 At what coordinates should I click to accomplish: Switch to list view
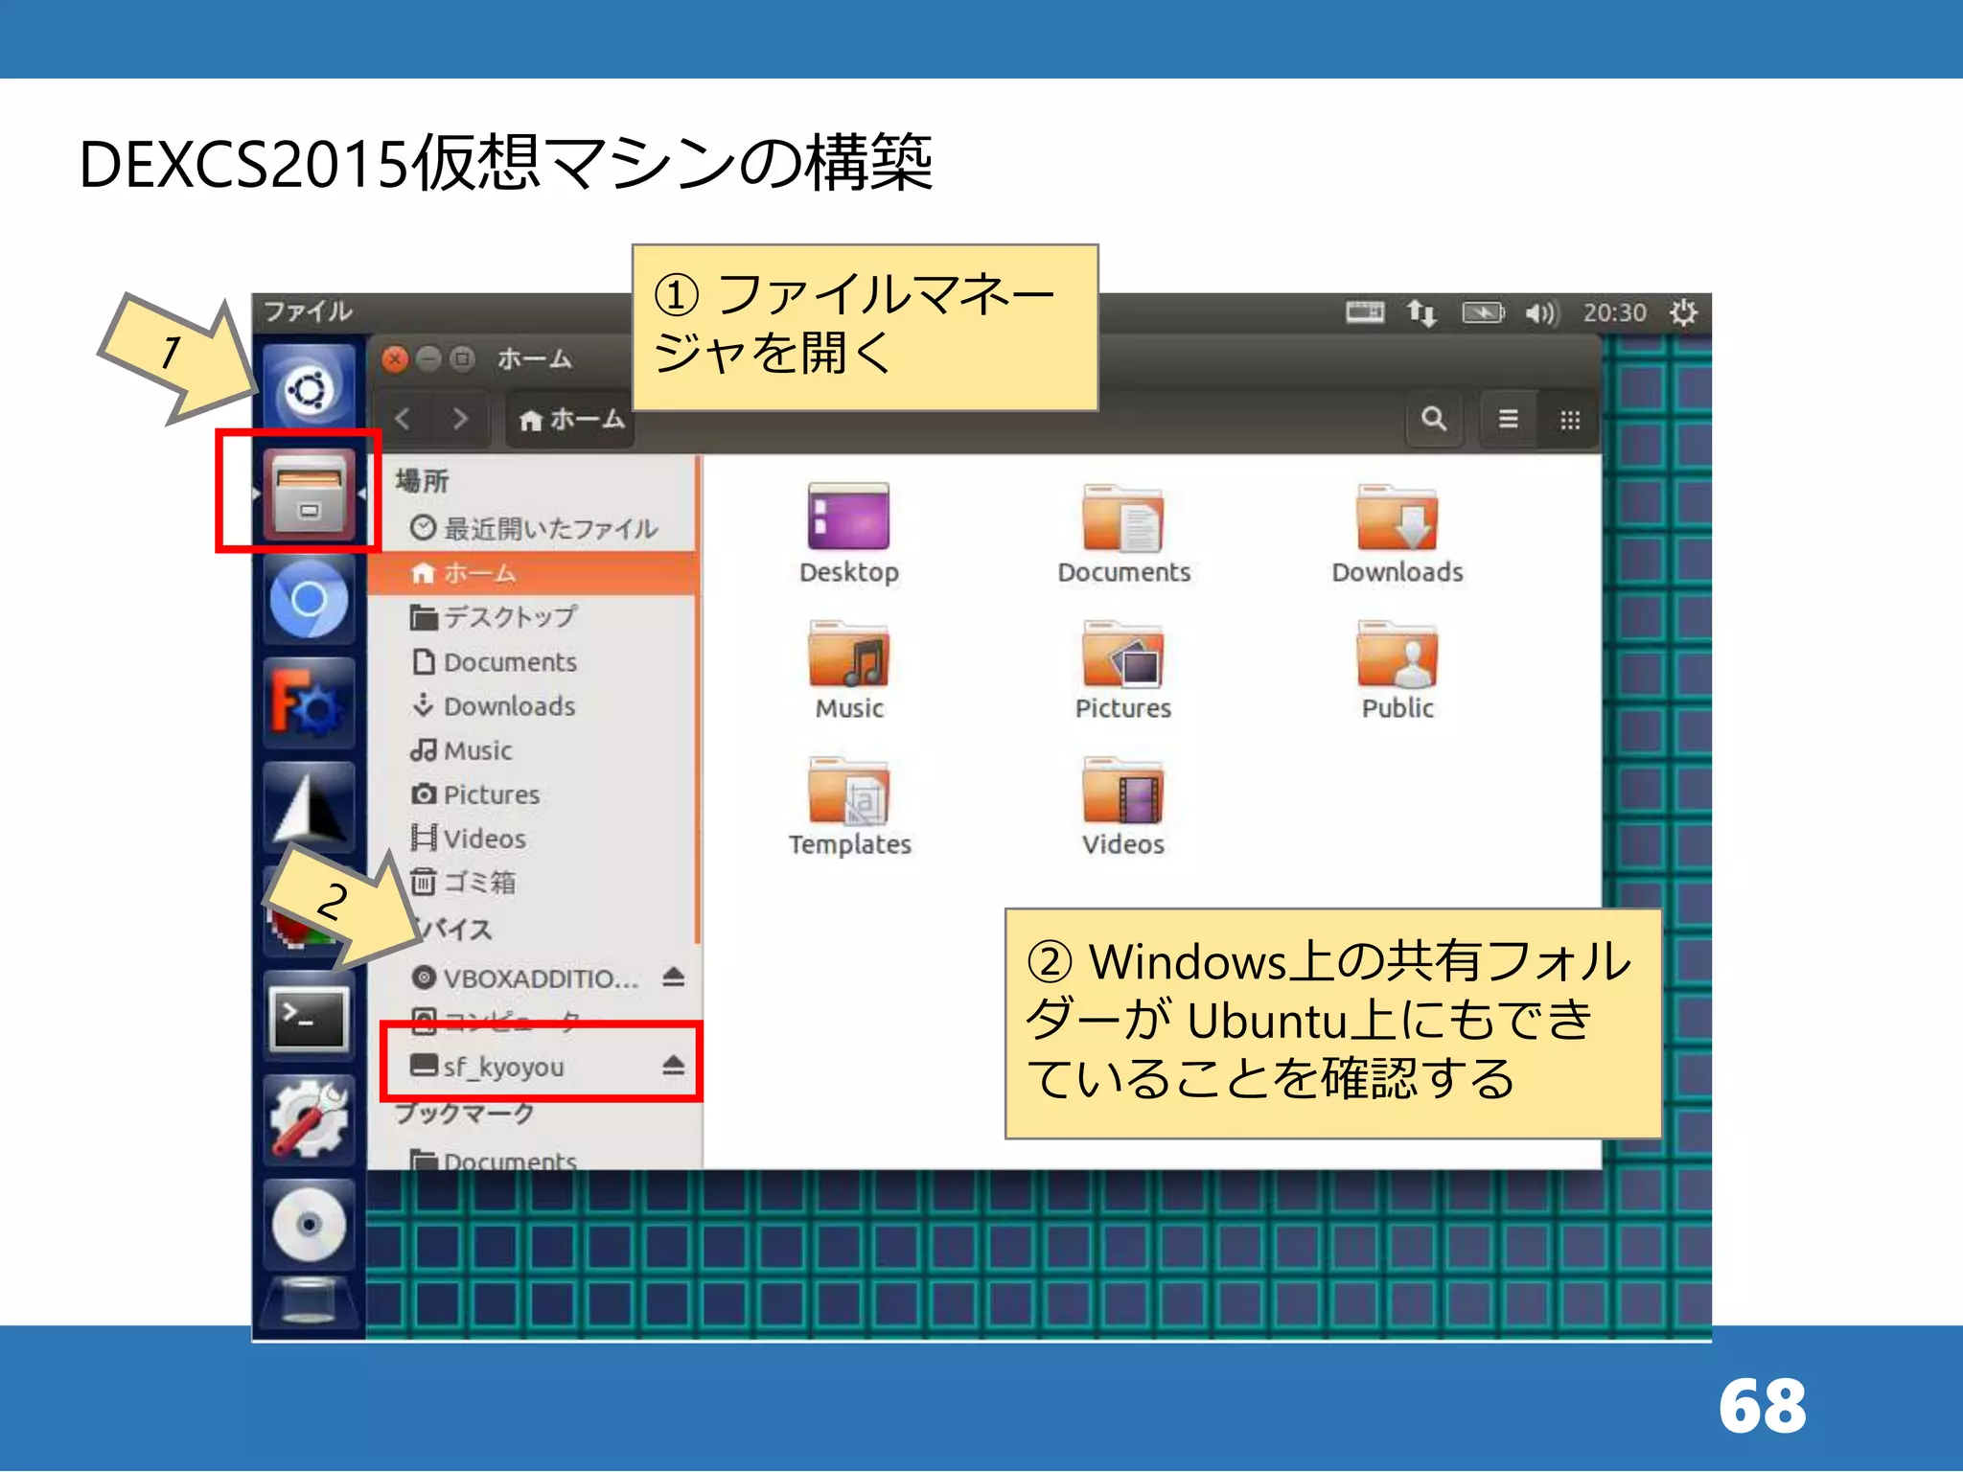[x=1508, y=419]
